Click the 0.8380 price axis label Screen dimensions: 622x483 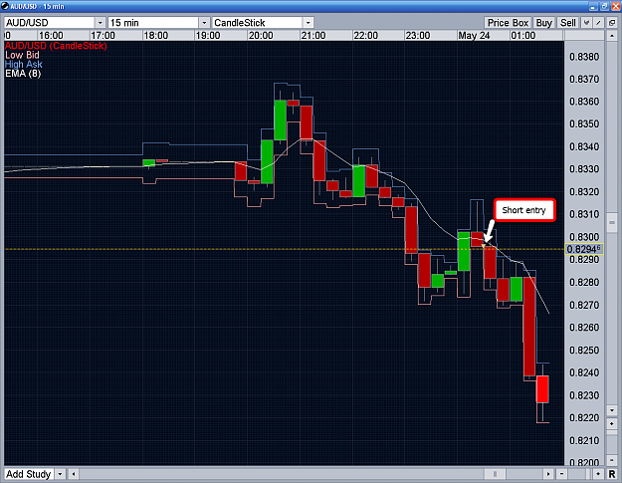584,57
